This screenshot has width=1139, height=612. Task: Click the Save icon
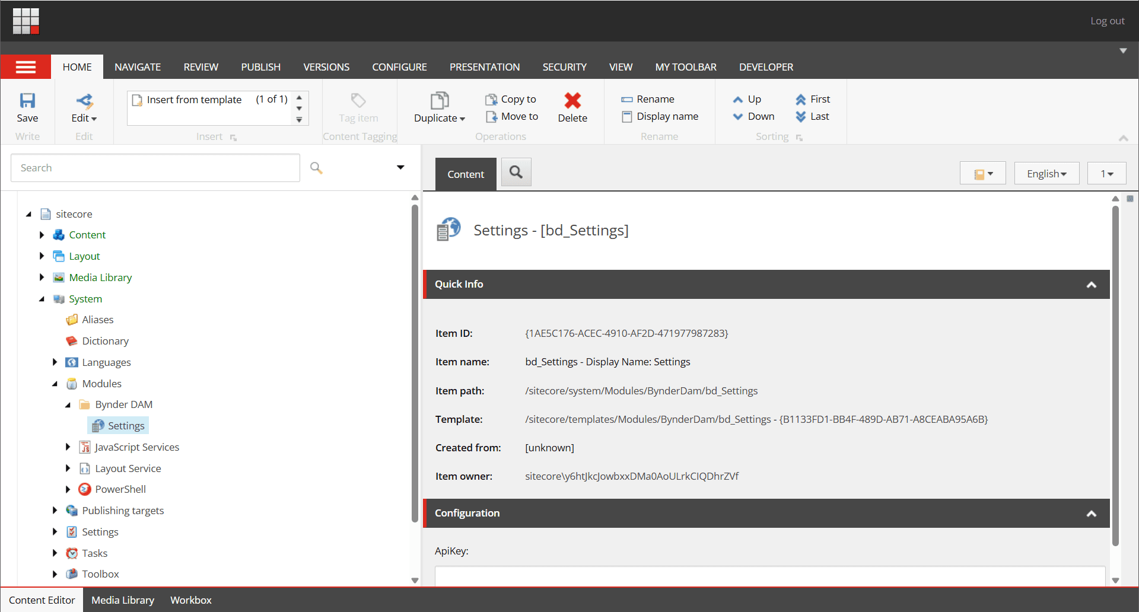tap(27, 101)
